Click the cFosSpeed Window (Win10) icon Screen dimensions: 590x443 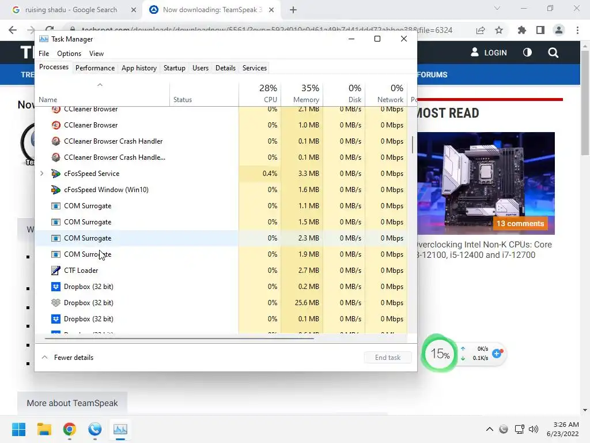click(56, 190)
